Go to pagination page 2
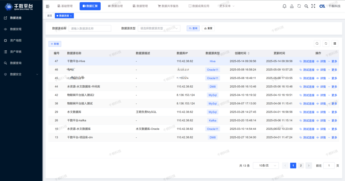The width and height of the screenshot is (345, 181). click(x=301, y=166)
